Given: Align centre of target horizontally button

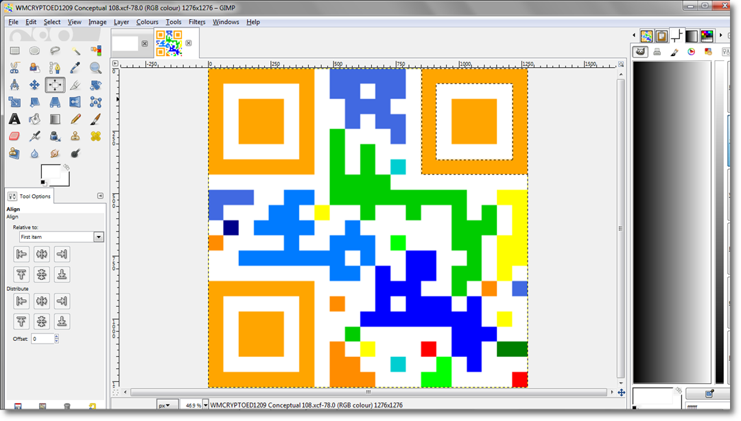Looking at the screenshot, I should pos(42,254).
